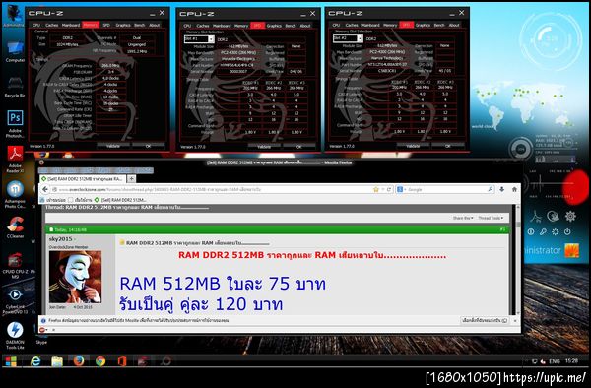Click Validate in Slot #1 CPU-Z window
Image resolution: width=591 pixels, height=388 pixels.
[264, 146]
